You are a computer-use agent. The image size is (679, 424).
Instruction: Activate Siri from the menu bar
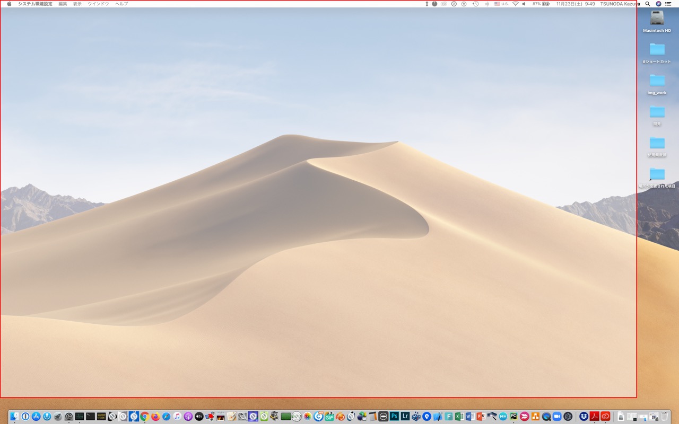click(659, 4)
